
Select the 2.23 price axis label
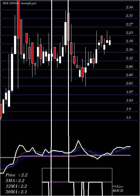[x=129, y=33]
